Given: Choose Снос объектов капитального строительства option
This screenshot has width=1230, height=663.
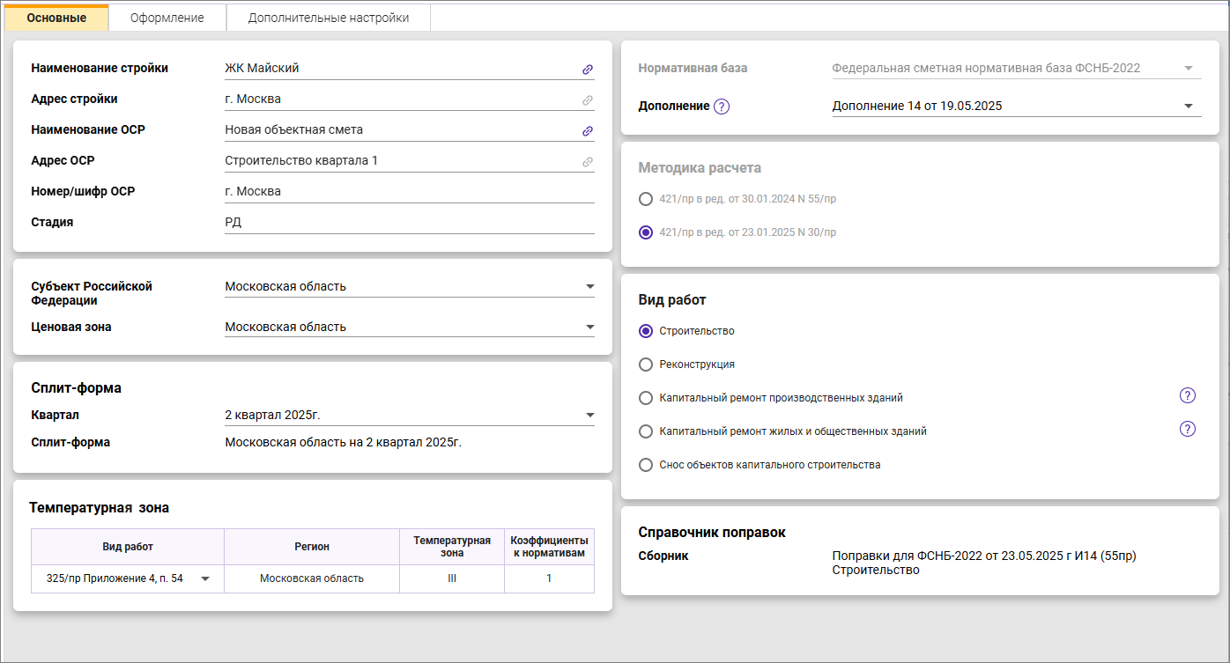Looking at the screenshot, I should point(646,465).
